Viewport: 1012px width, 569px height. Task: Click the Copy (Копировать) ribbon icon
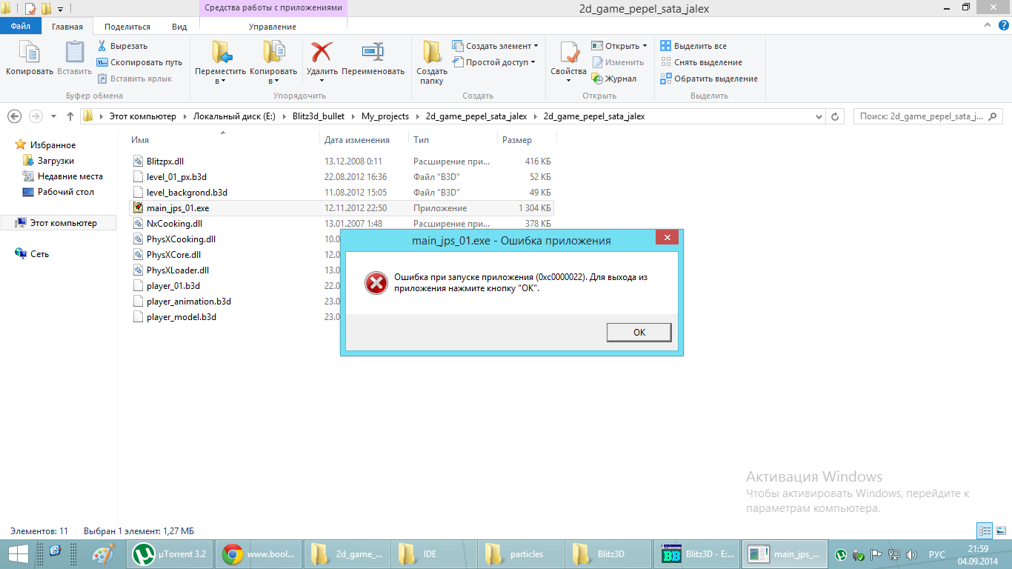[x=29, y=53]
